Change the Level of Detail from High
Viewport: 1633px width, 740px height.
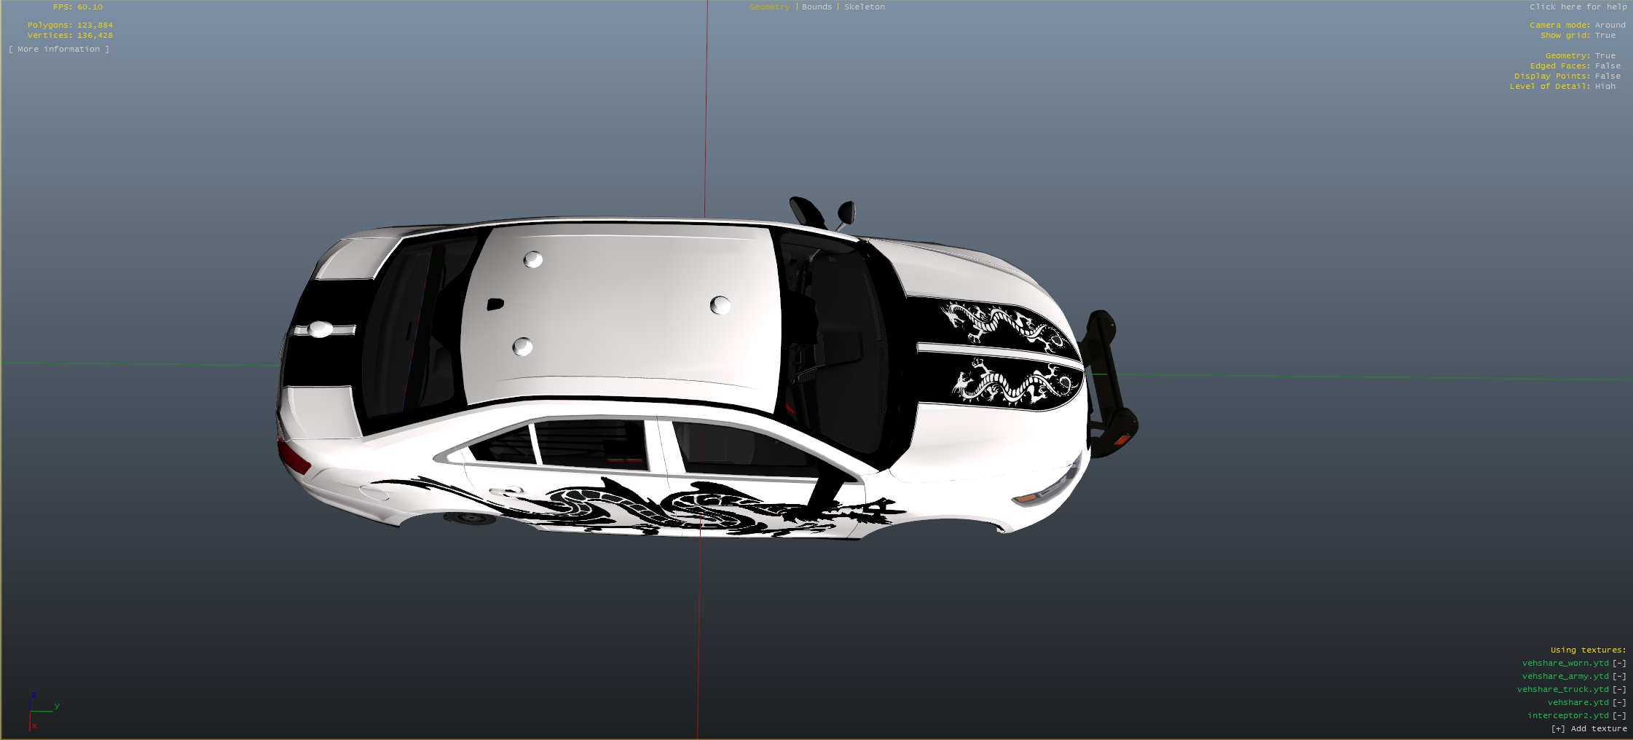1605,87
